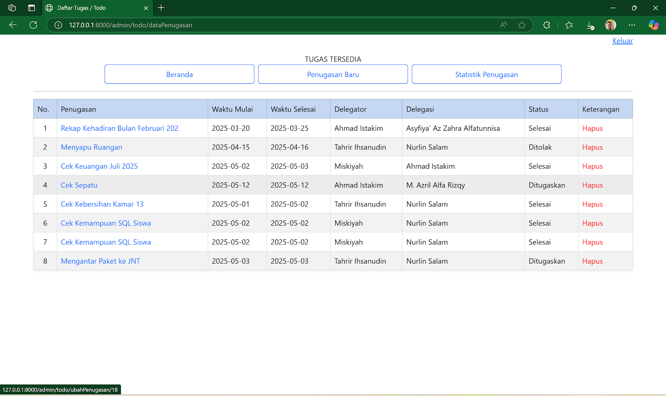
Task: Go back with the browser back arrow
Action: tap(13, 25)
